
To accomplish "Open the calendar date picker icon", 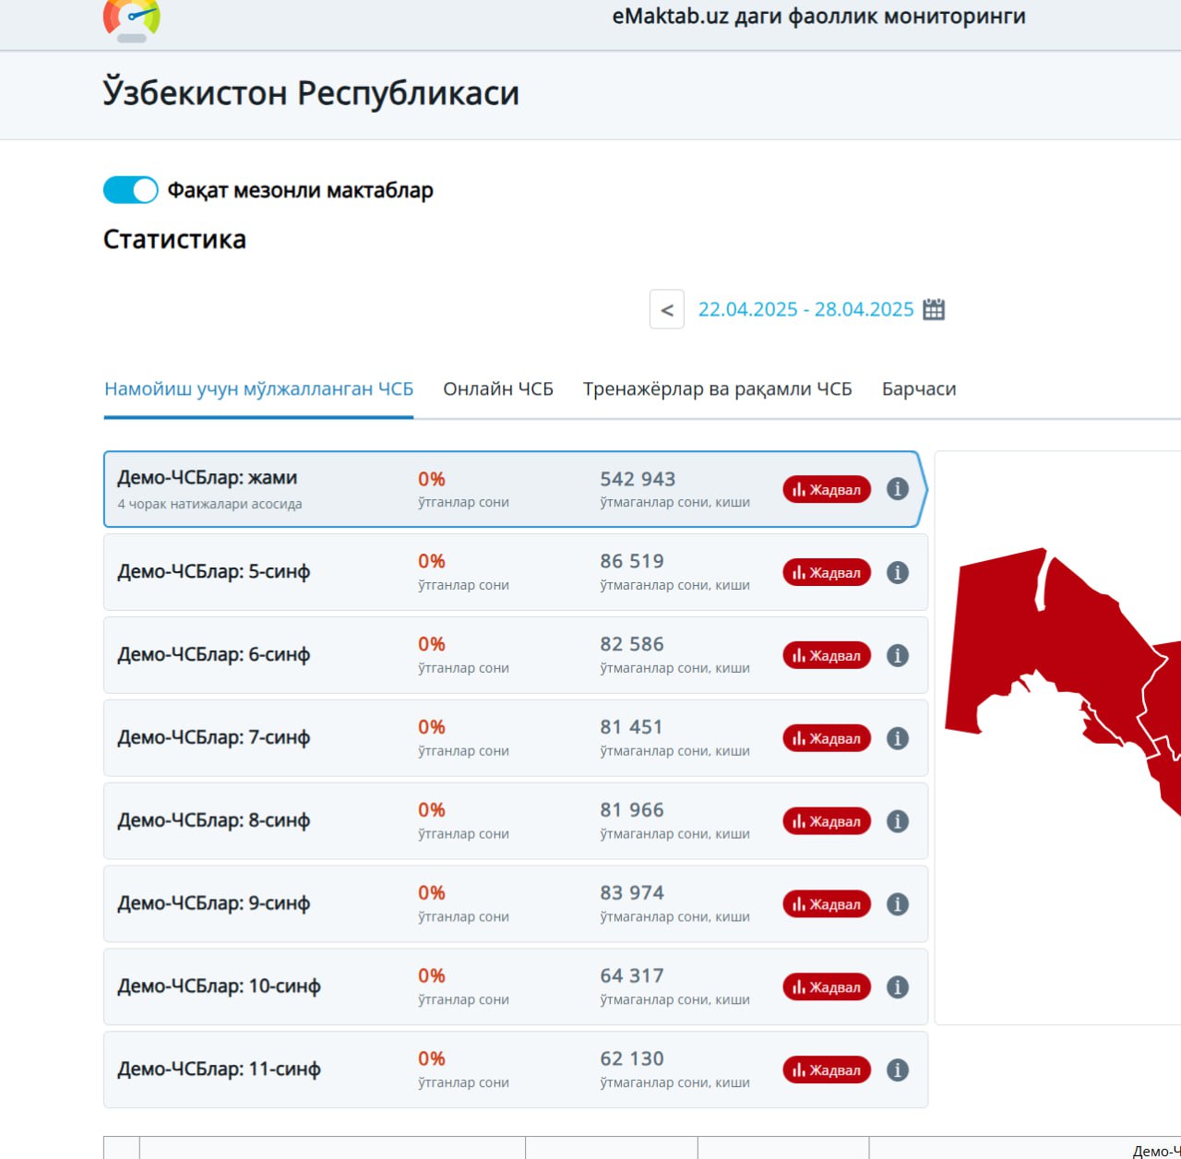I will point(934,309).
